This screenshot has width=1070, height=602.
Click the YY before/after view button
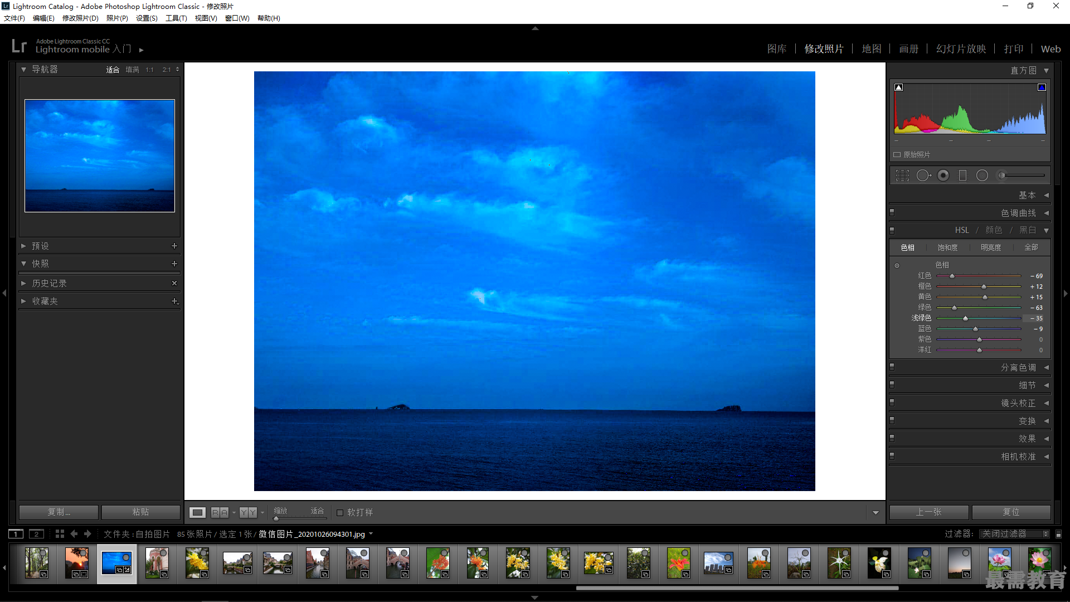(249, 512)
